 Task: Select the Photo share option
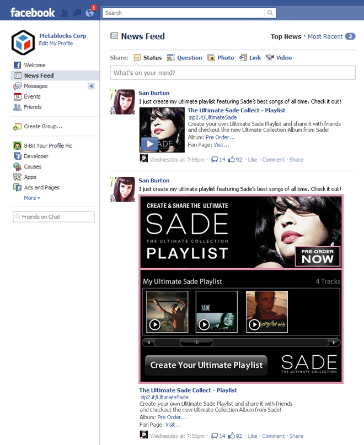click(x=221, y=58)
